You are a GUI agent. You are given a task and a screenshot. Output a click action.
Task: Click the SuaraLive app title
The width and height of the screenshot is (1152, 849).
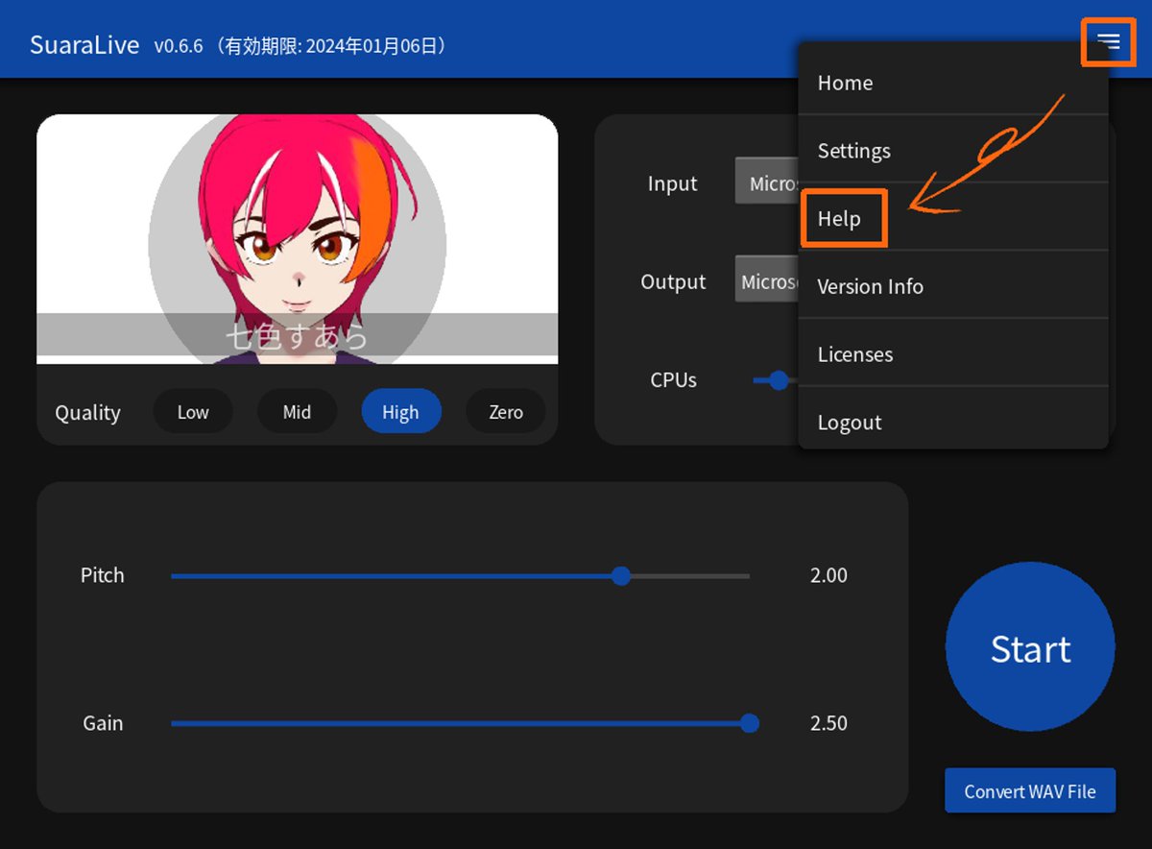pyautogui.click(x=84, y=45)
